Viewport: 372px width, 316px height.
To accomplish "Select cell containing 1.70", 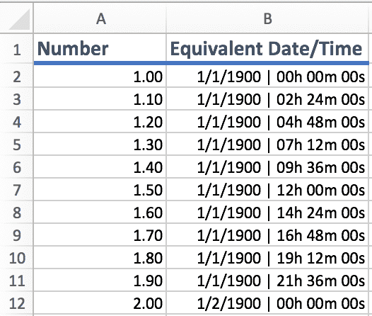I will (100, 235).
